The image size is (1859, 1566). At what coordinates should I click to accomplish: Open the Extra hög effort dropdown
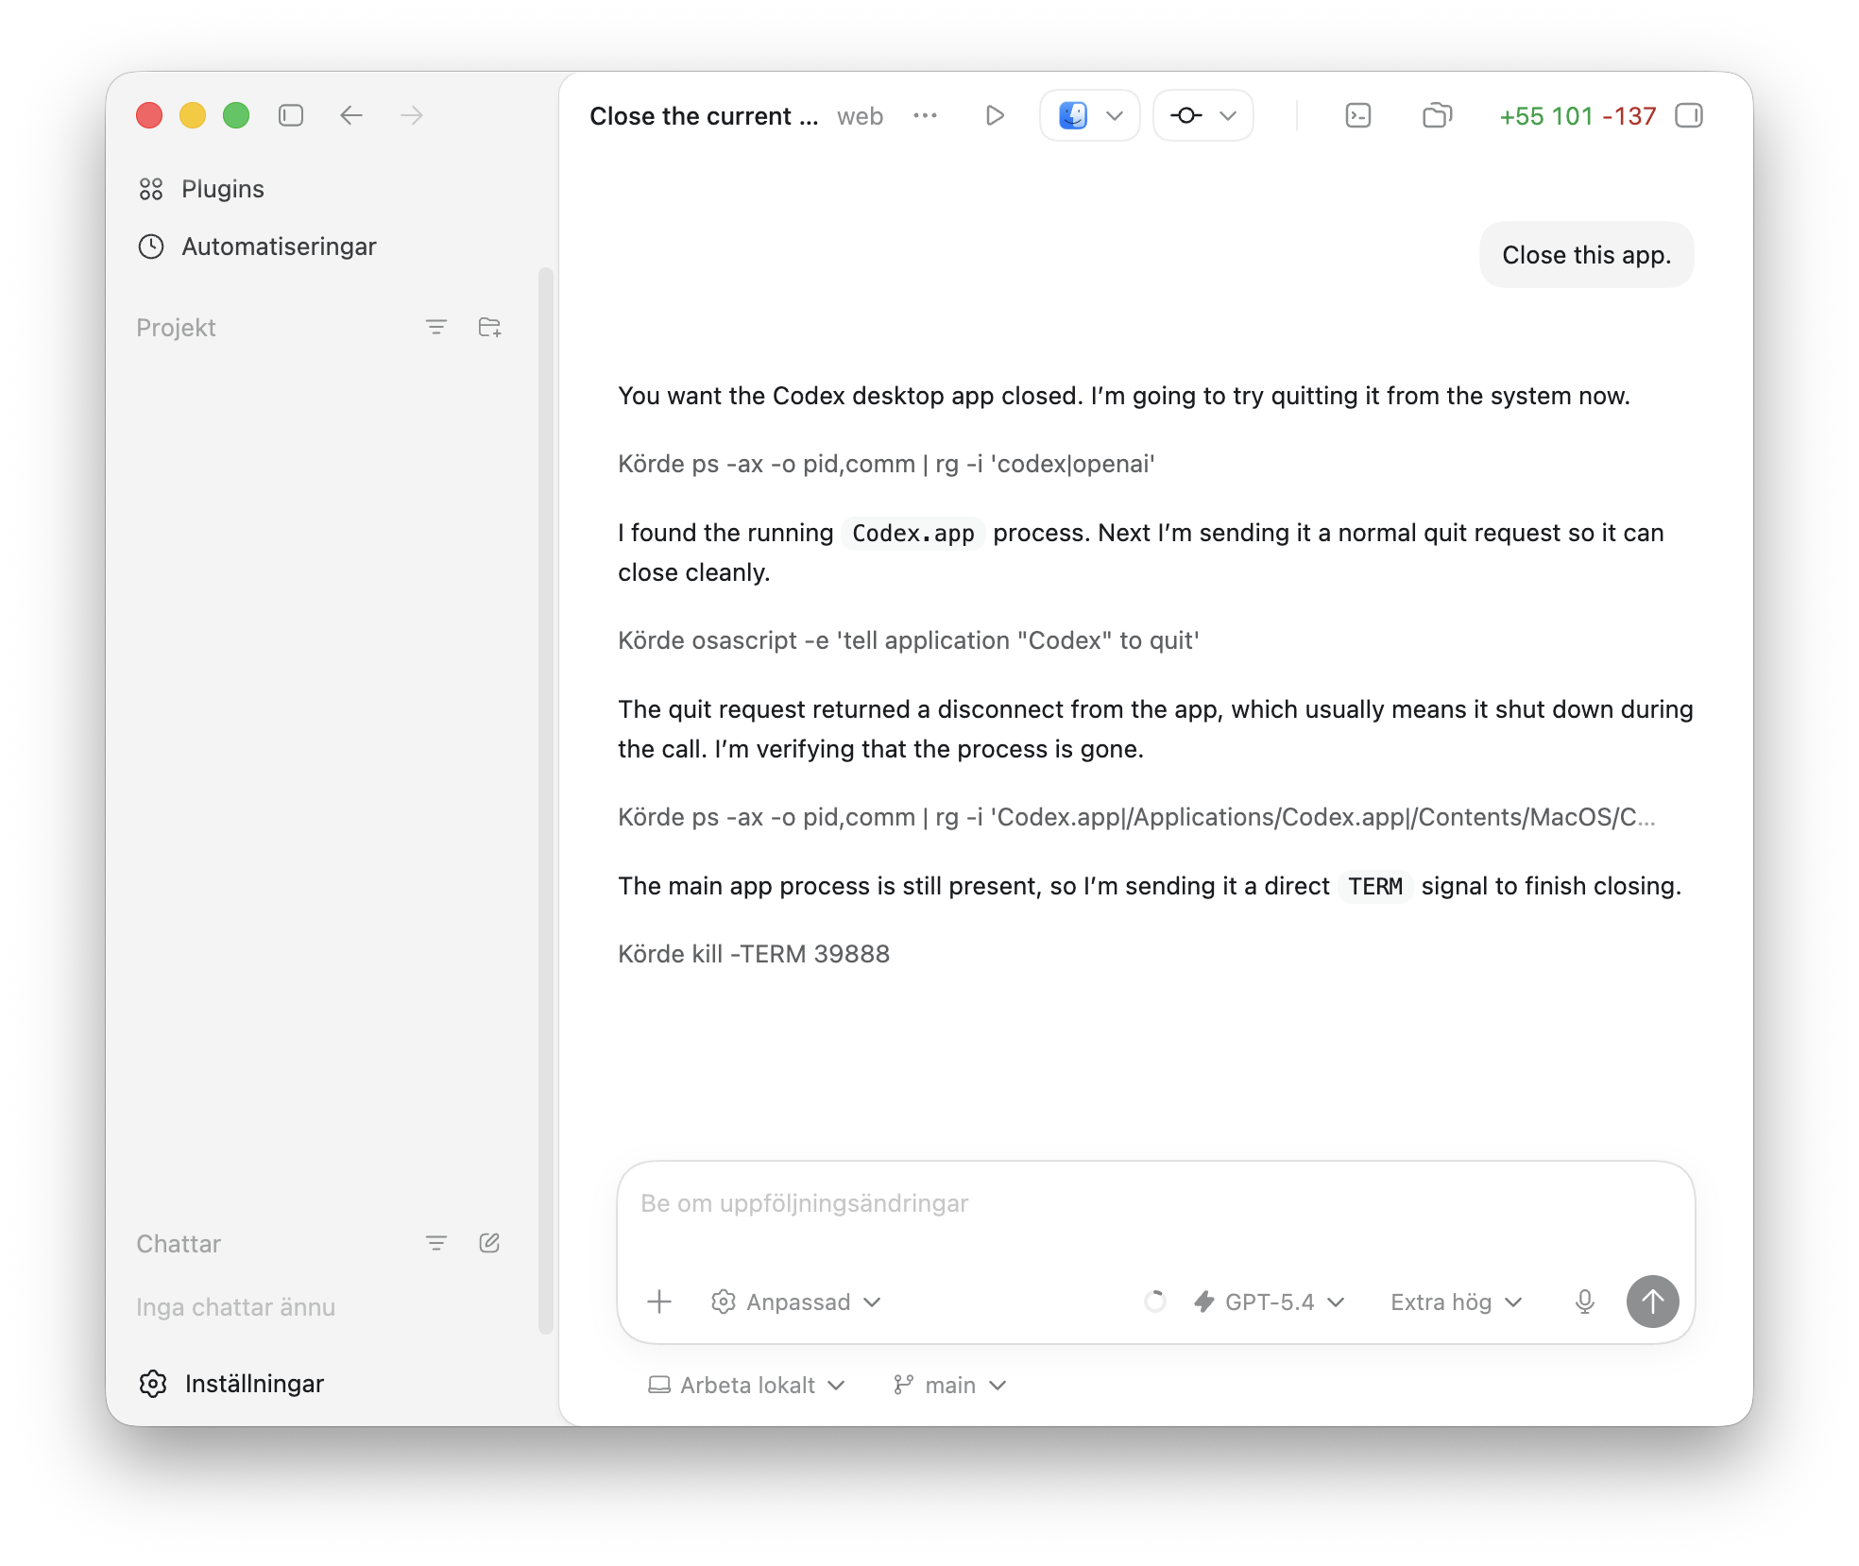tap(1456, 1302)
